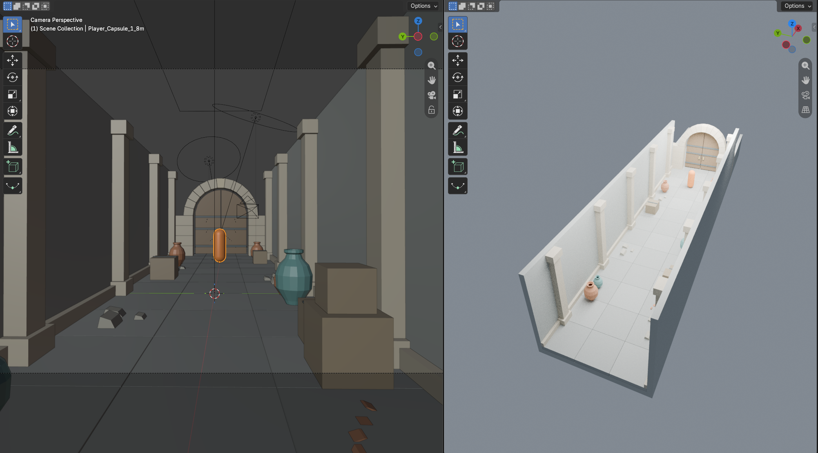
Task: Select the Transform tool in left viewport
Action: coord(13,111)
